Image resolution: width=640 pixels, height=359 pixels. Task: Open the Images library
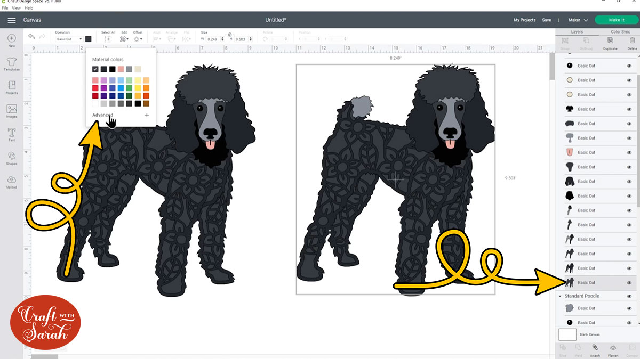coord(12,111)
